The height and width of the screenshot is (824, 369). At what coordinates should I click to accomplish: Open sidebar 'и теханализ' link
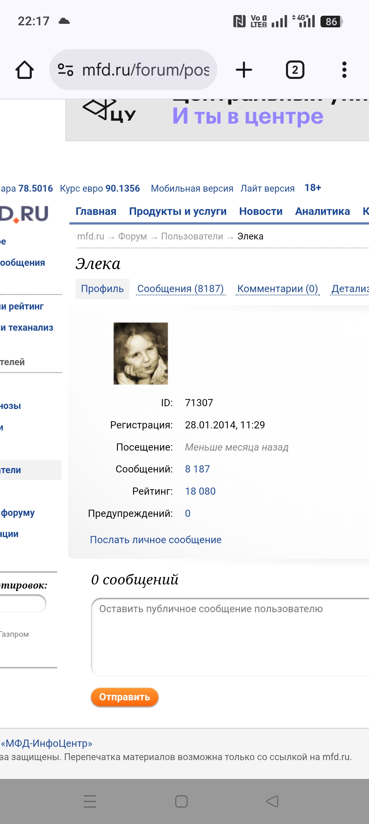[27, 328]
